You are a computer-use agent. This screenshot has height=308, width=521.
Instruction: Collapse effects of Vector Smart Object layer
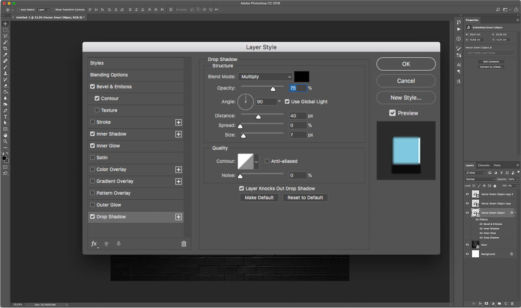coord(516,213)
